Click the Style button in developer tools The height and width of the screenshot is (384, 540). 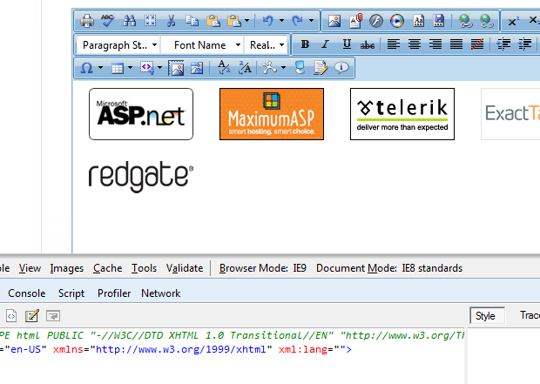(487, 315)
